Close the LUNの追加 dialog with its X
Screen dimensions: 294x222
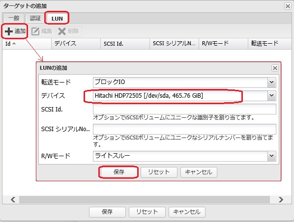[275, 68]
